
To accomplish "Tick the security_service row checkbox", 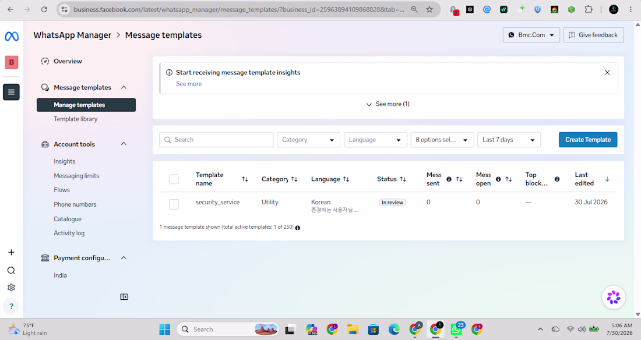I will pos(174,204).
